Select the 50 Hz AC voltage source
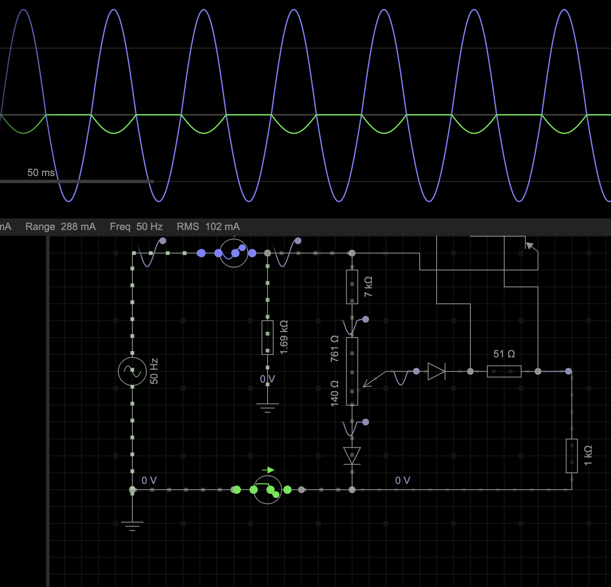The width and height of the screenshot is (611, 587). point(132,371)
